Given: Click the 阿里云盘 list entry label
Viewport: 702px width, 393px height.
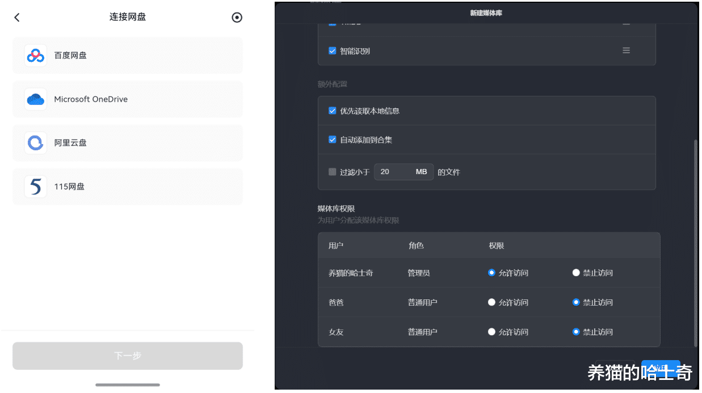Looking at the screenshot, I should pyautogui.click(x=70, y=143).
